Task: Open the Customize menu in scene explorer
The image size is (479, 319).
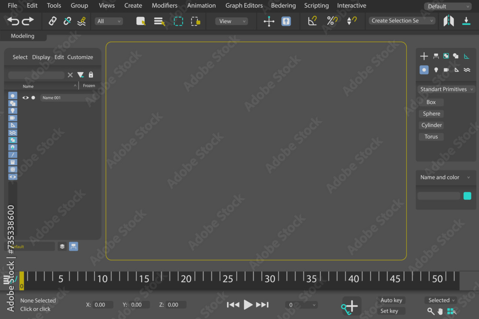Action: click(x=80, y=57)
